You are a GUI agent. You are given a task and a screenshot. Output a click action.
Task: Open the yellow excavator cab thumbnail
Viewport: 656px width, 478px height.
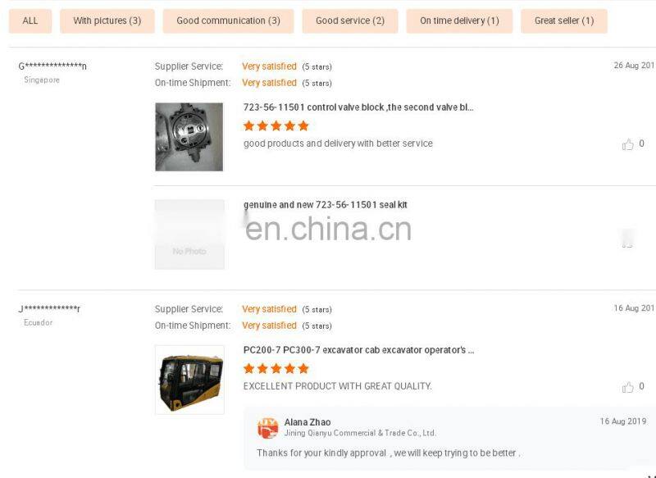point(189,380)
